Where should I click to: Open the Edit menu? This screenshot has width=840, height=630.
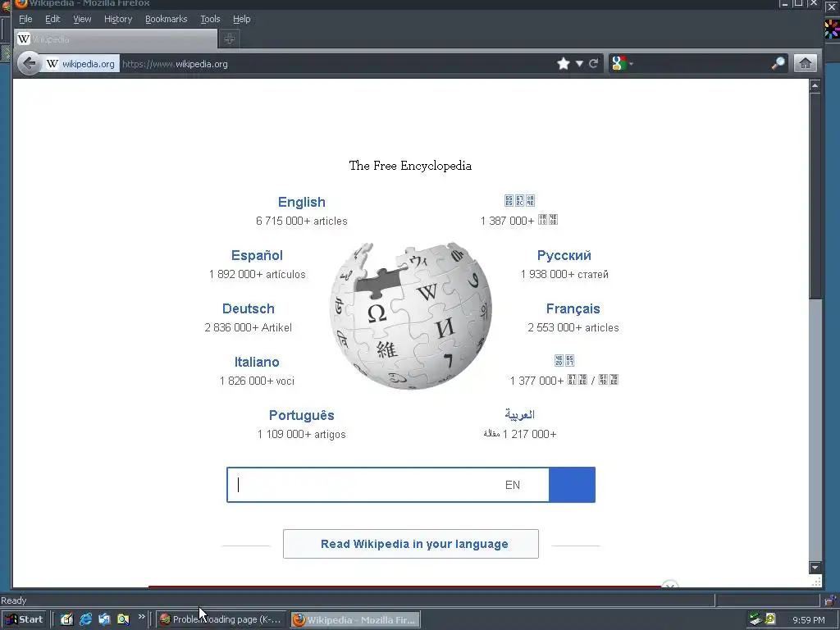52,20
